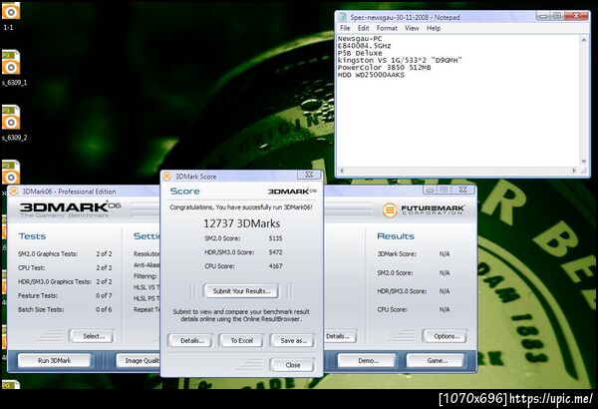Viewport: 598px width, 409px height.
Task: Open score Details in the Score dialog
Action: pyautogui.click(x=191, y=340)
